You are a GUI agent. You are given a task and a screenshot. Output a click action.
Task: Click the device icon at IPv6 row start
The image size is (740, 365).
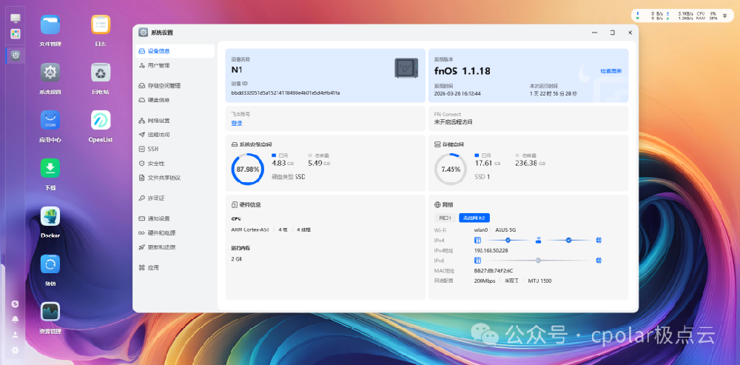[x=477, y=260]
